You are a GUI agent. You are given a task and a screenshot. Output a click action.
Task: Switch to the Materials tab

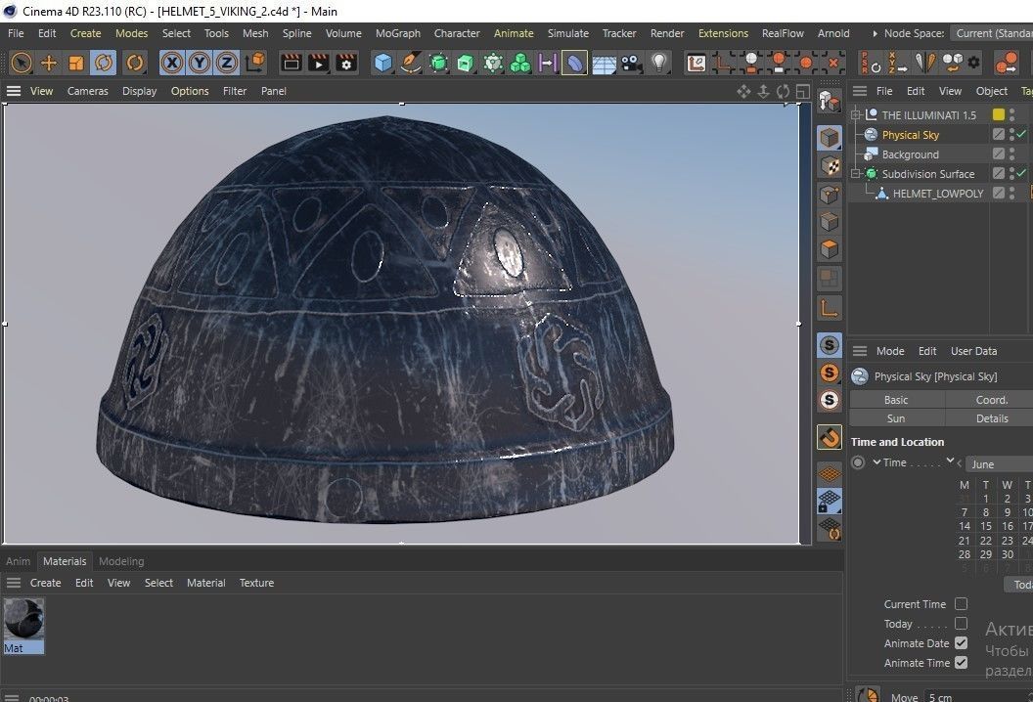tap(65, 561)
